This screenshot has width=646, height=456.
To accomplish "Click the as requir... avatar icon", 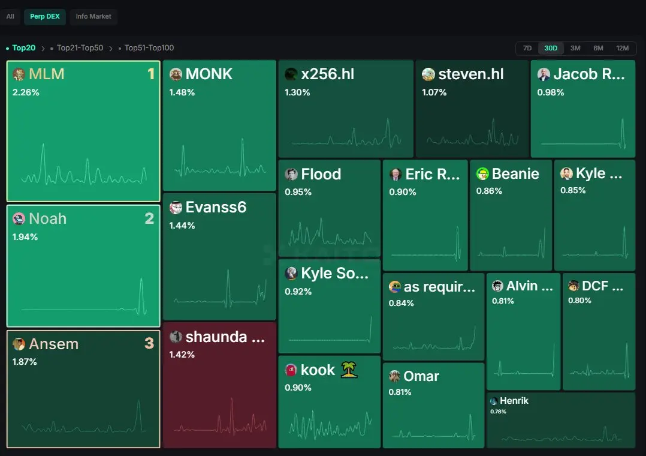I will point(395,286).
